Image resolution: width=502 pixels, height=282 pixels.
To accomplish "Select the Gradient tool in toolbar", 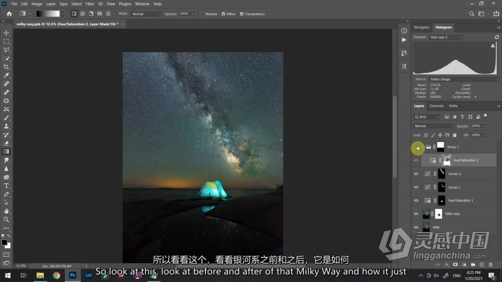I will tap(6, 151).
